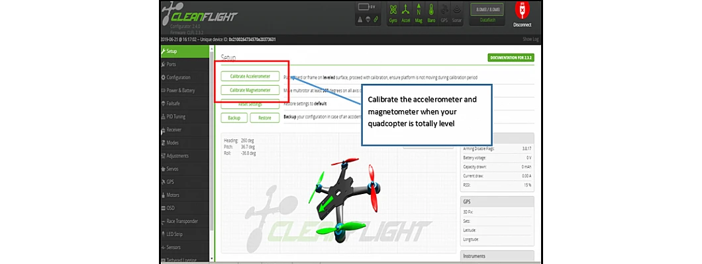Image resolution: width=702 pixels, height=264 pixels.
Task: Click the Sats row in GPS panel
Action: [x=497, y=221]
